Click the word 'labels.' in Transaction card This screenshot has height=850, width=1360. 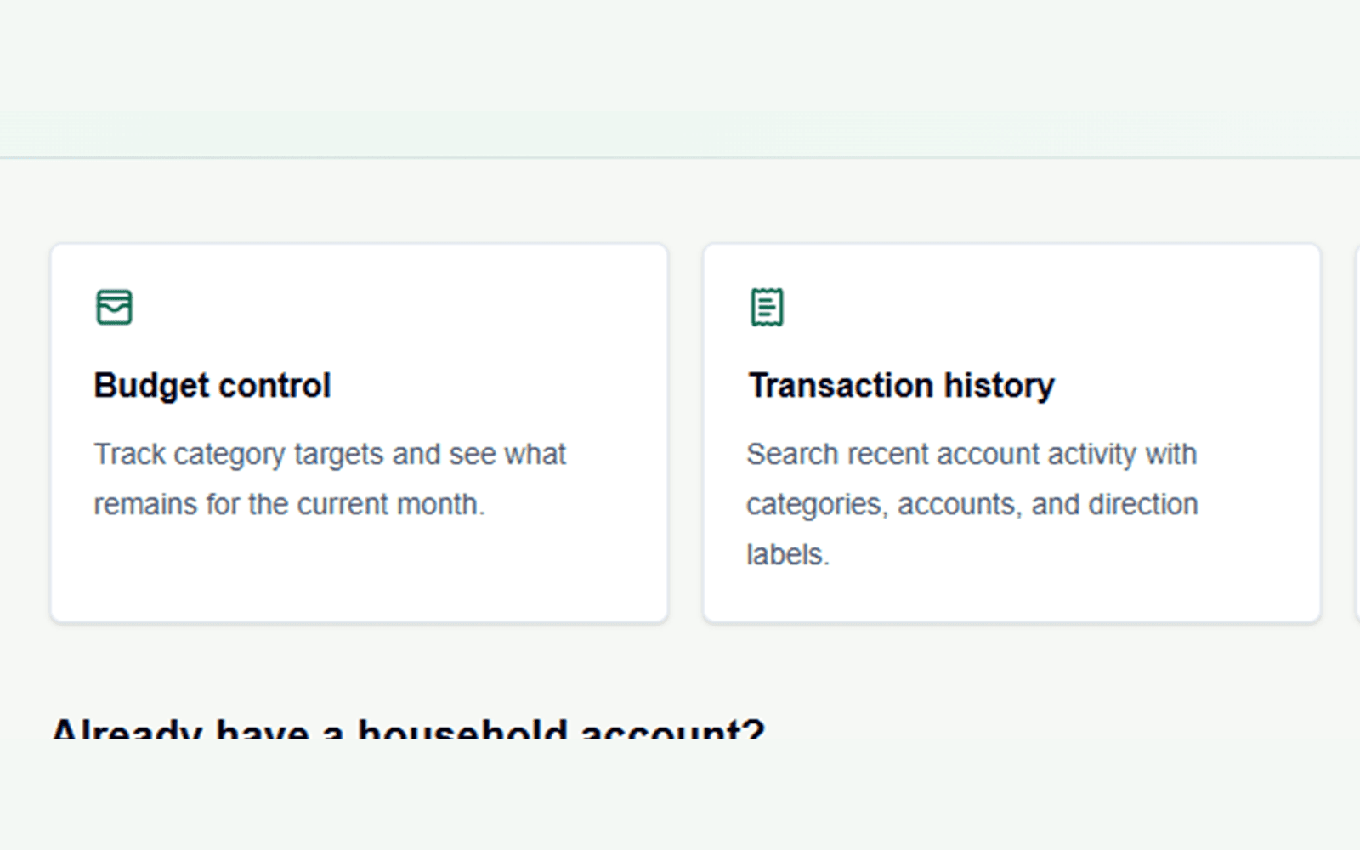(788, 554)
